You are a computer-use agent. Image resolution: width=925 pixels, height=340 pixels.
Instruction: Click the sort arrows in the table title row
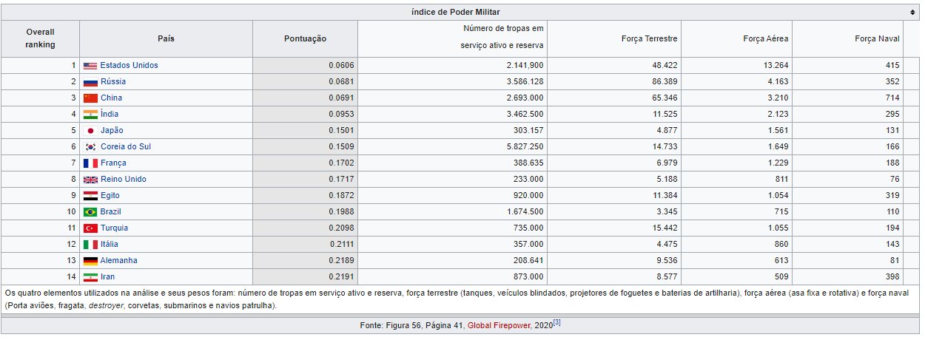(914, 13)
